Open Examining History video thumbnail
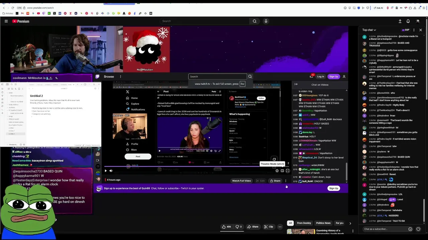Screen dimensions: 428x240 point(301,231)
